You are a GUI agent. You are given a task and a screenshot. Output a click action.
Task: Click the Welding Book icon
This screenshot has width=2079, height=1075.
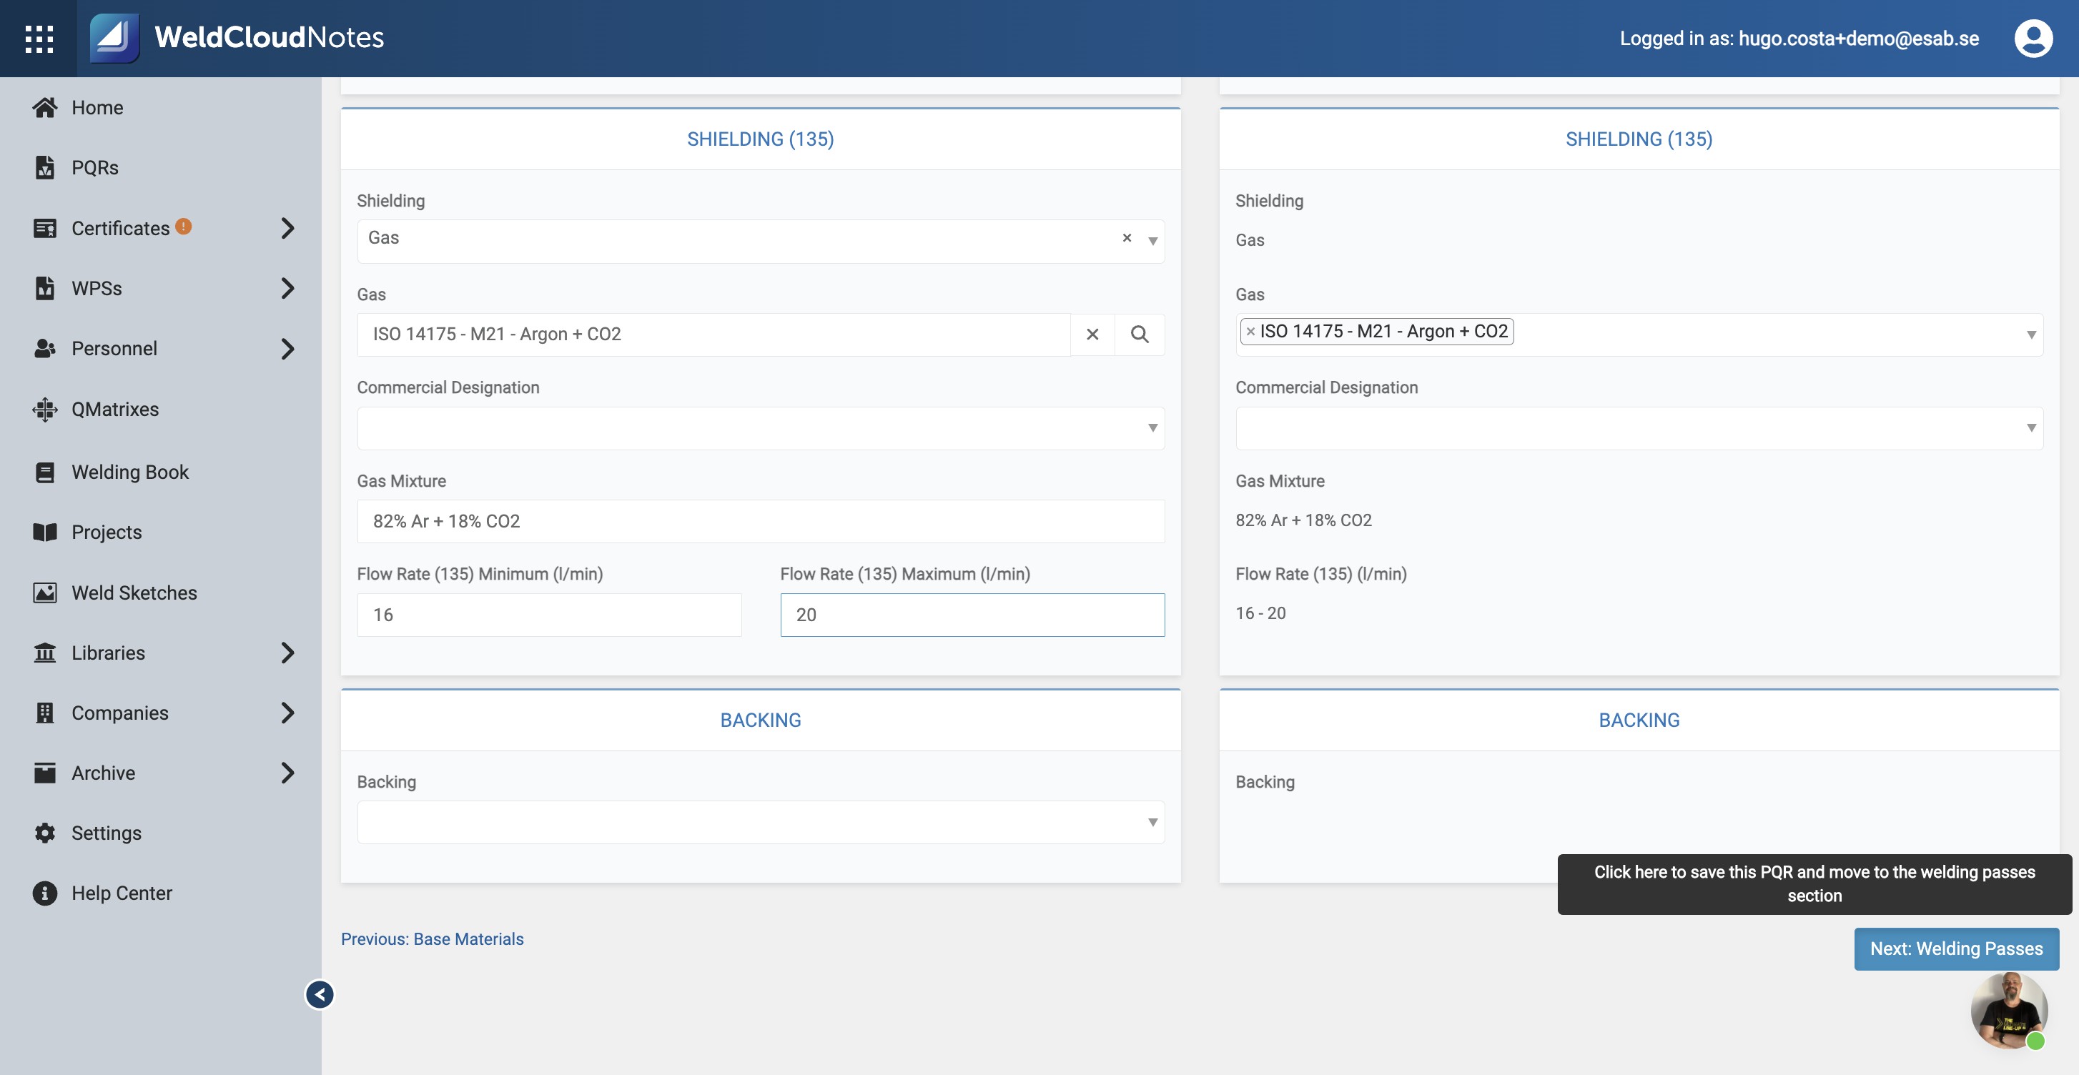click(45, 472)
